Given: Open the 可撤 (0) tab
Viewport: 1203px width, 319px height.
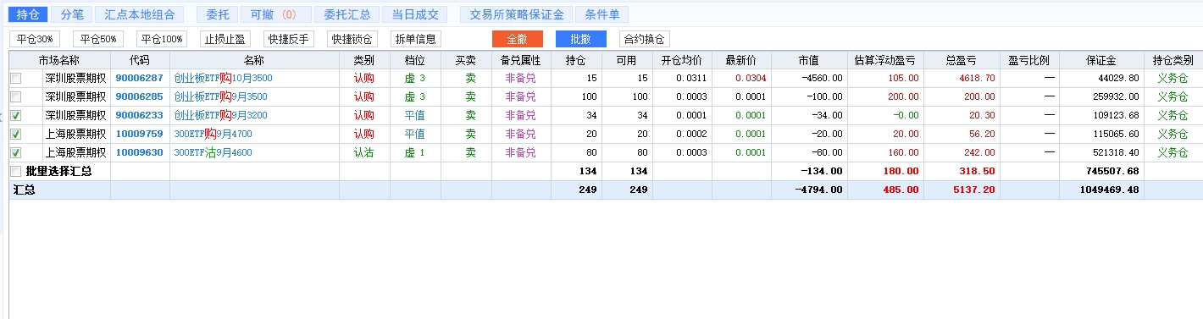Looking at the screenshot, I should [x=275, y=14].
